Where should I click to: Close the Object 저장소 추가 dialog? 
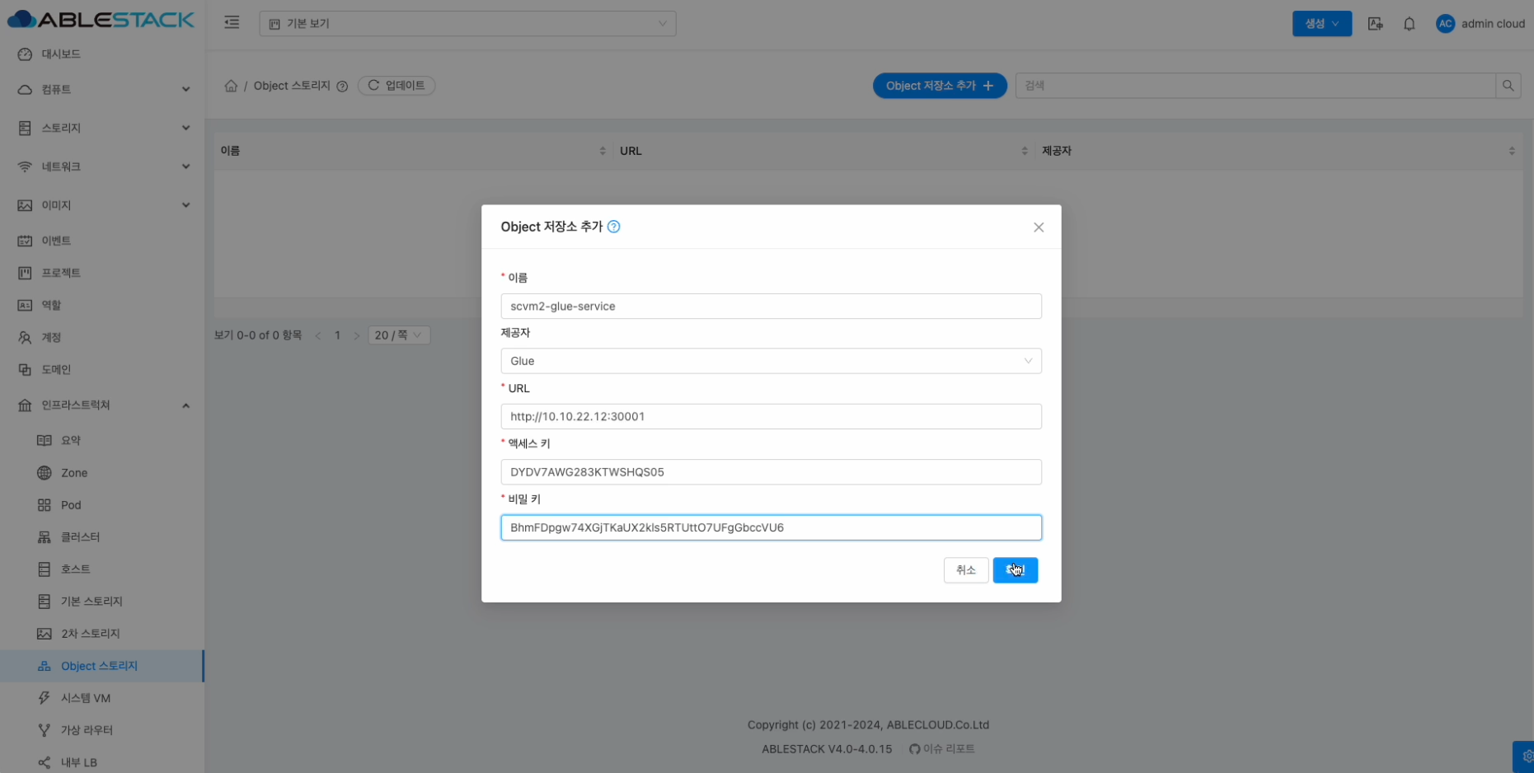tap(1039, 227)
